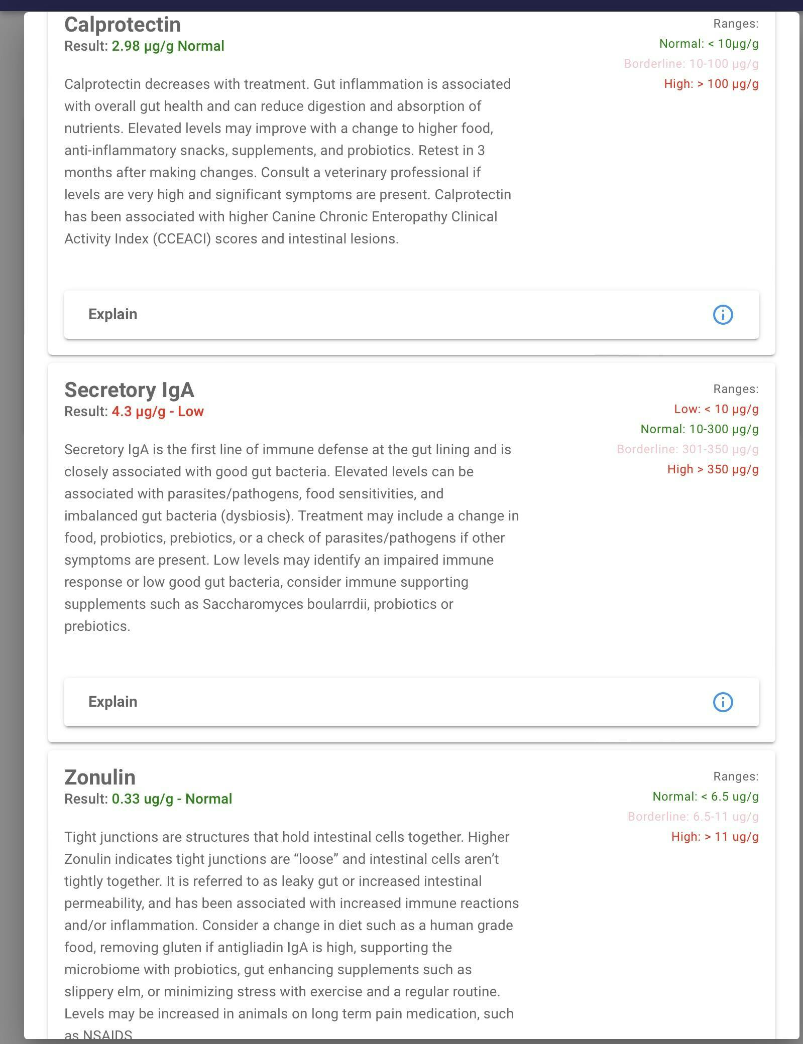Image resolution: width=803 pixels, height=1044 pixels.
Task: Click Zonulin's Normal: < 6.5 ug/g range
Action: click(705, 797)
